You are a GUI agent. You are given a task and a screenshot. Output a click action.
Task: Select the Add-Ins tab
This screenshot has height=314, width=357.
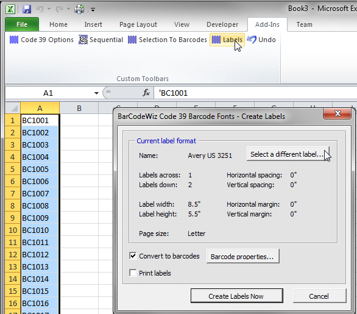(267, 24)
